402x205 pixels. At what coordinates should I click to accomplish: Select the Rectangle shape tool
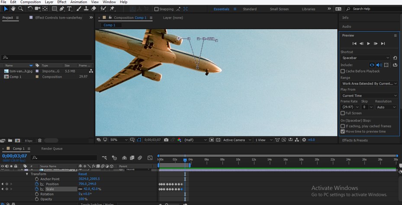pyautogui.click(x=55, y=9)
